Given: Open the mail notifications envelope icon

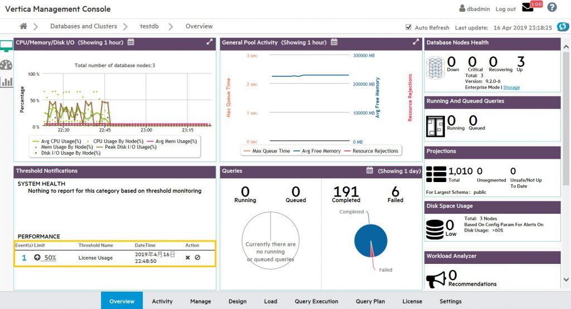Looking at the screenshot, I should coord(528,8).
